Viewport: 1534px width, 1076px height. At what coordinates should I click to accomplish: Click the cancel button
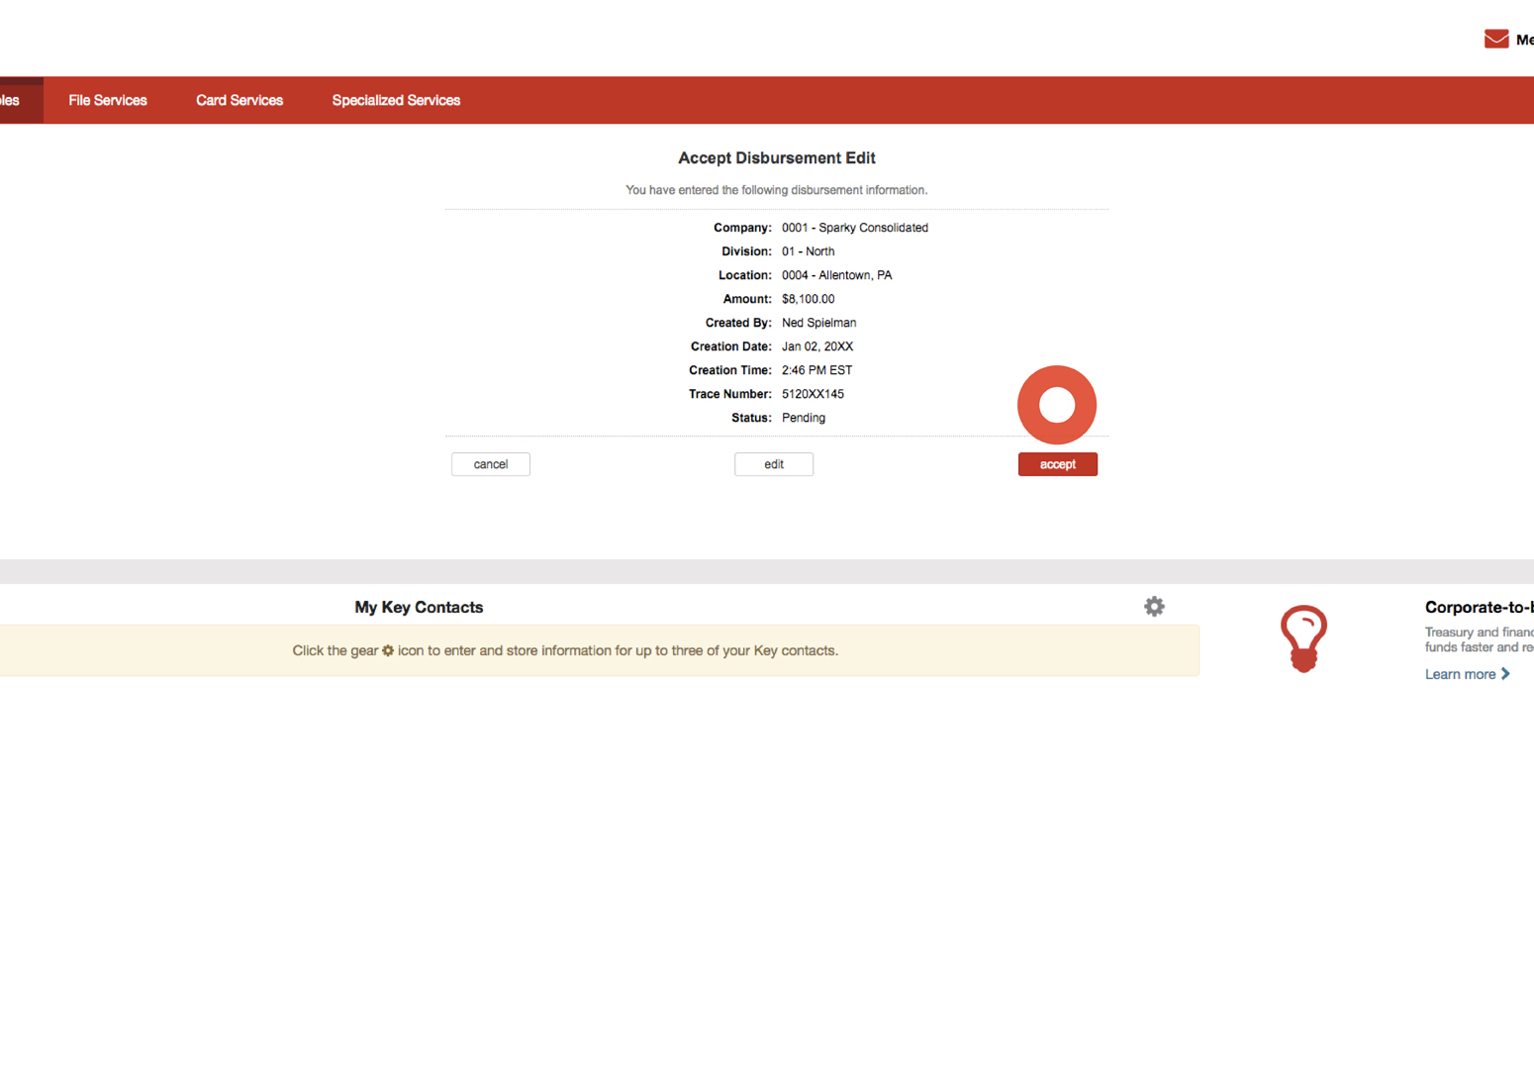(x=491, y=464)
